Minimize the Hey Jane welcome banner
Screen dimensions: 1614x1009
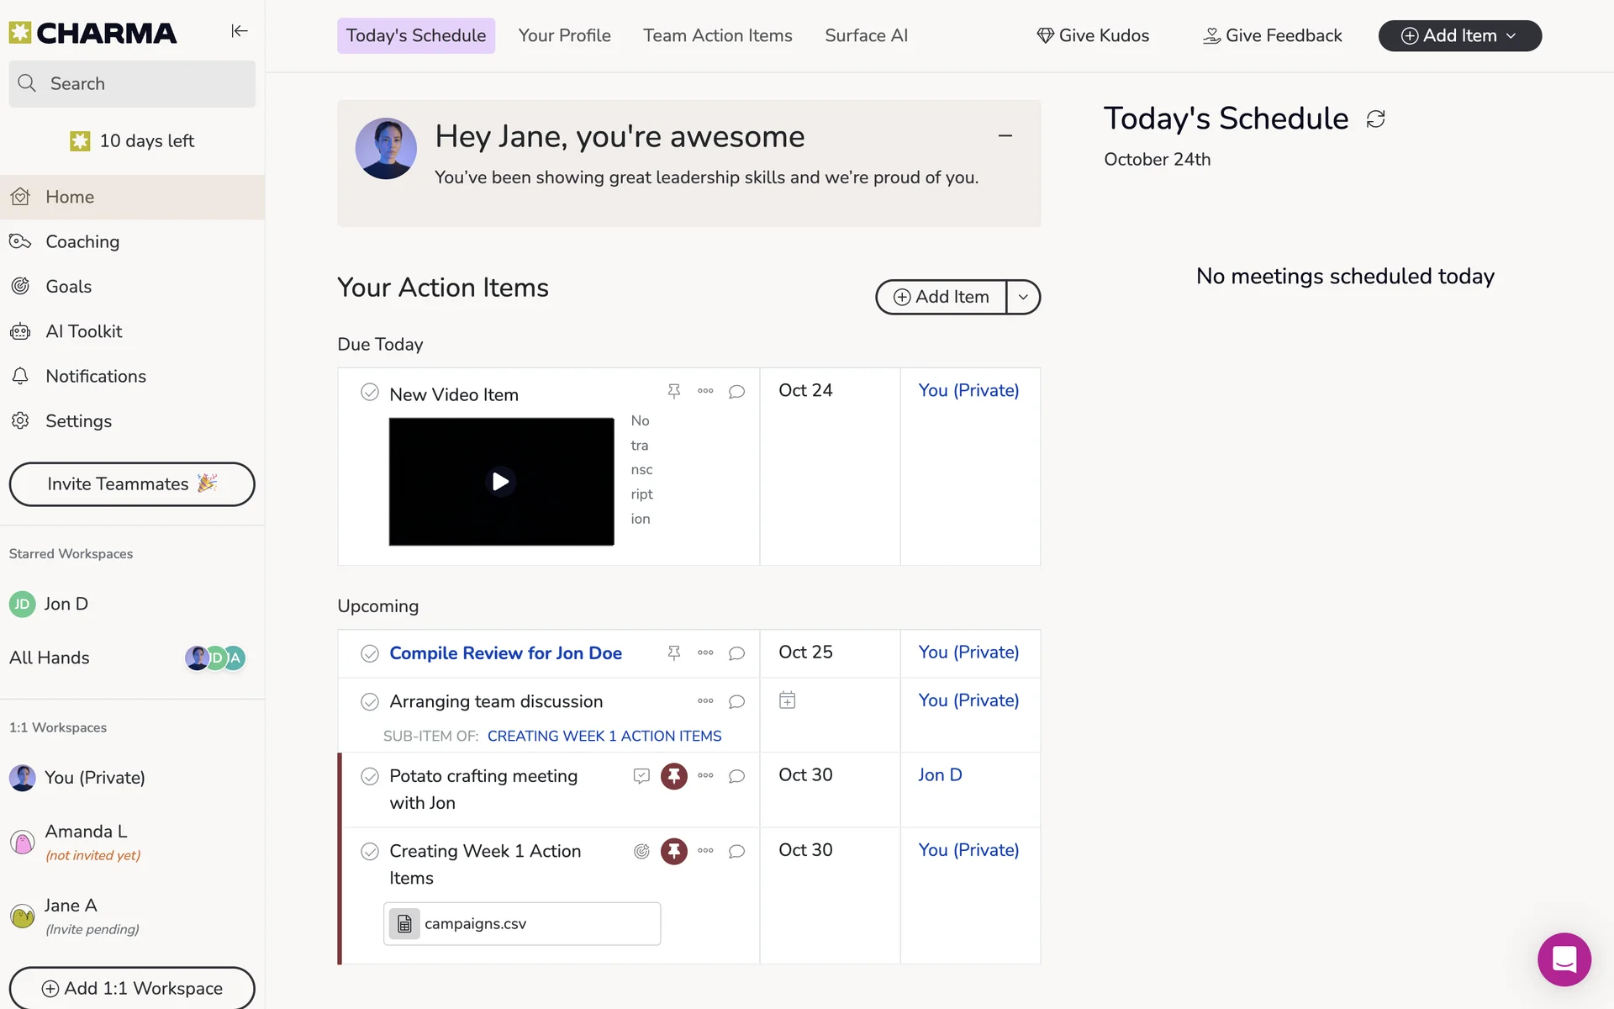pyautogui.click(x=1005, y=135)
